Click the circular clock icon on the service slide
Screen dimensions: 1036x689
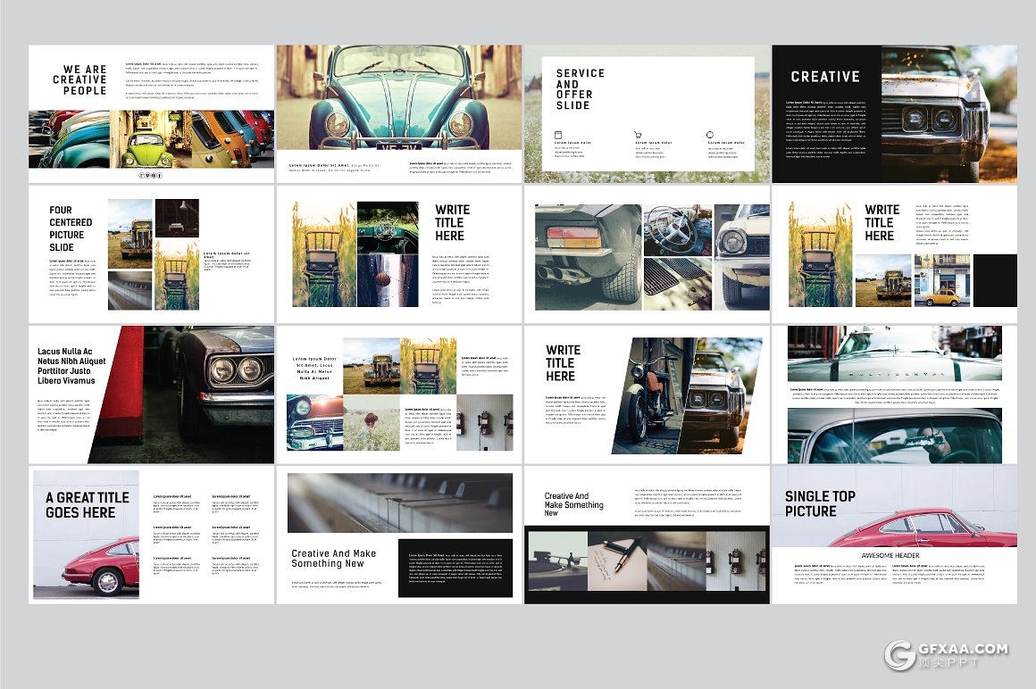tap(710, 136)
